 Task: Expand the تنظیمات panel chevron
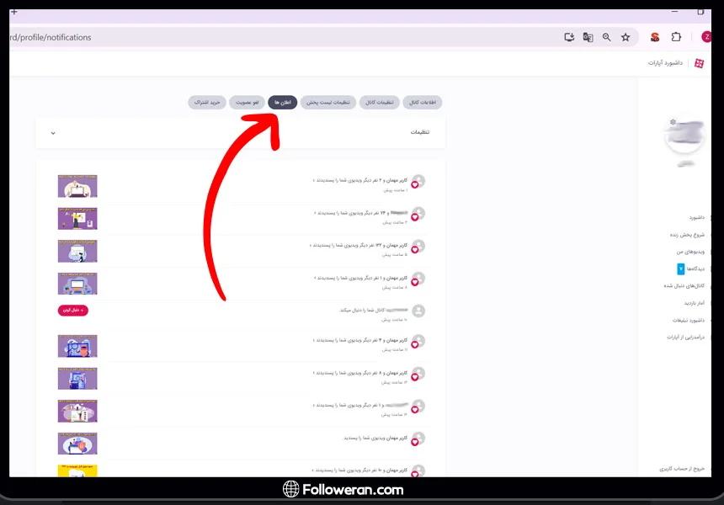tap(53, 133)
